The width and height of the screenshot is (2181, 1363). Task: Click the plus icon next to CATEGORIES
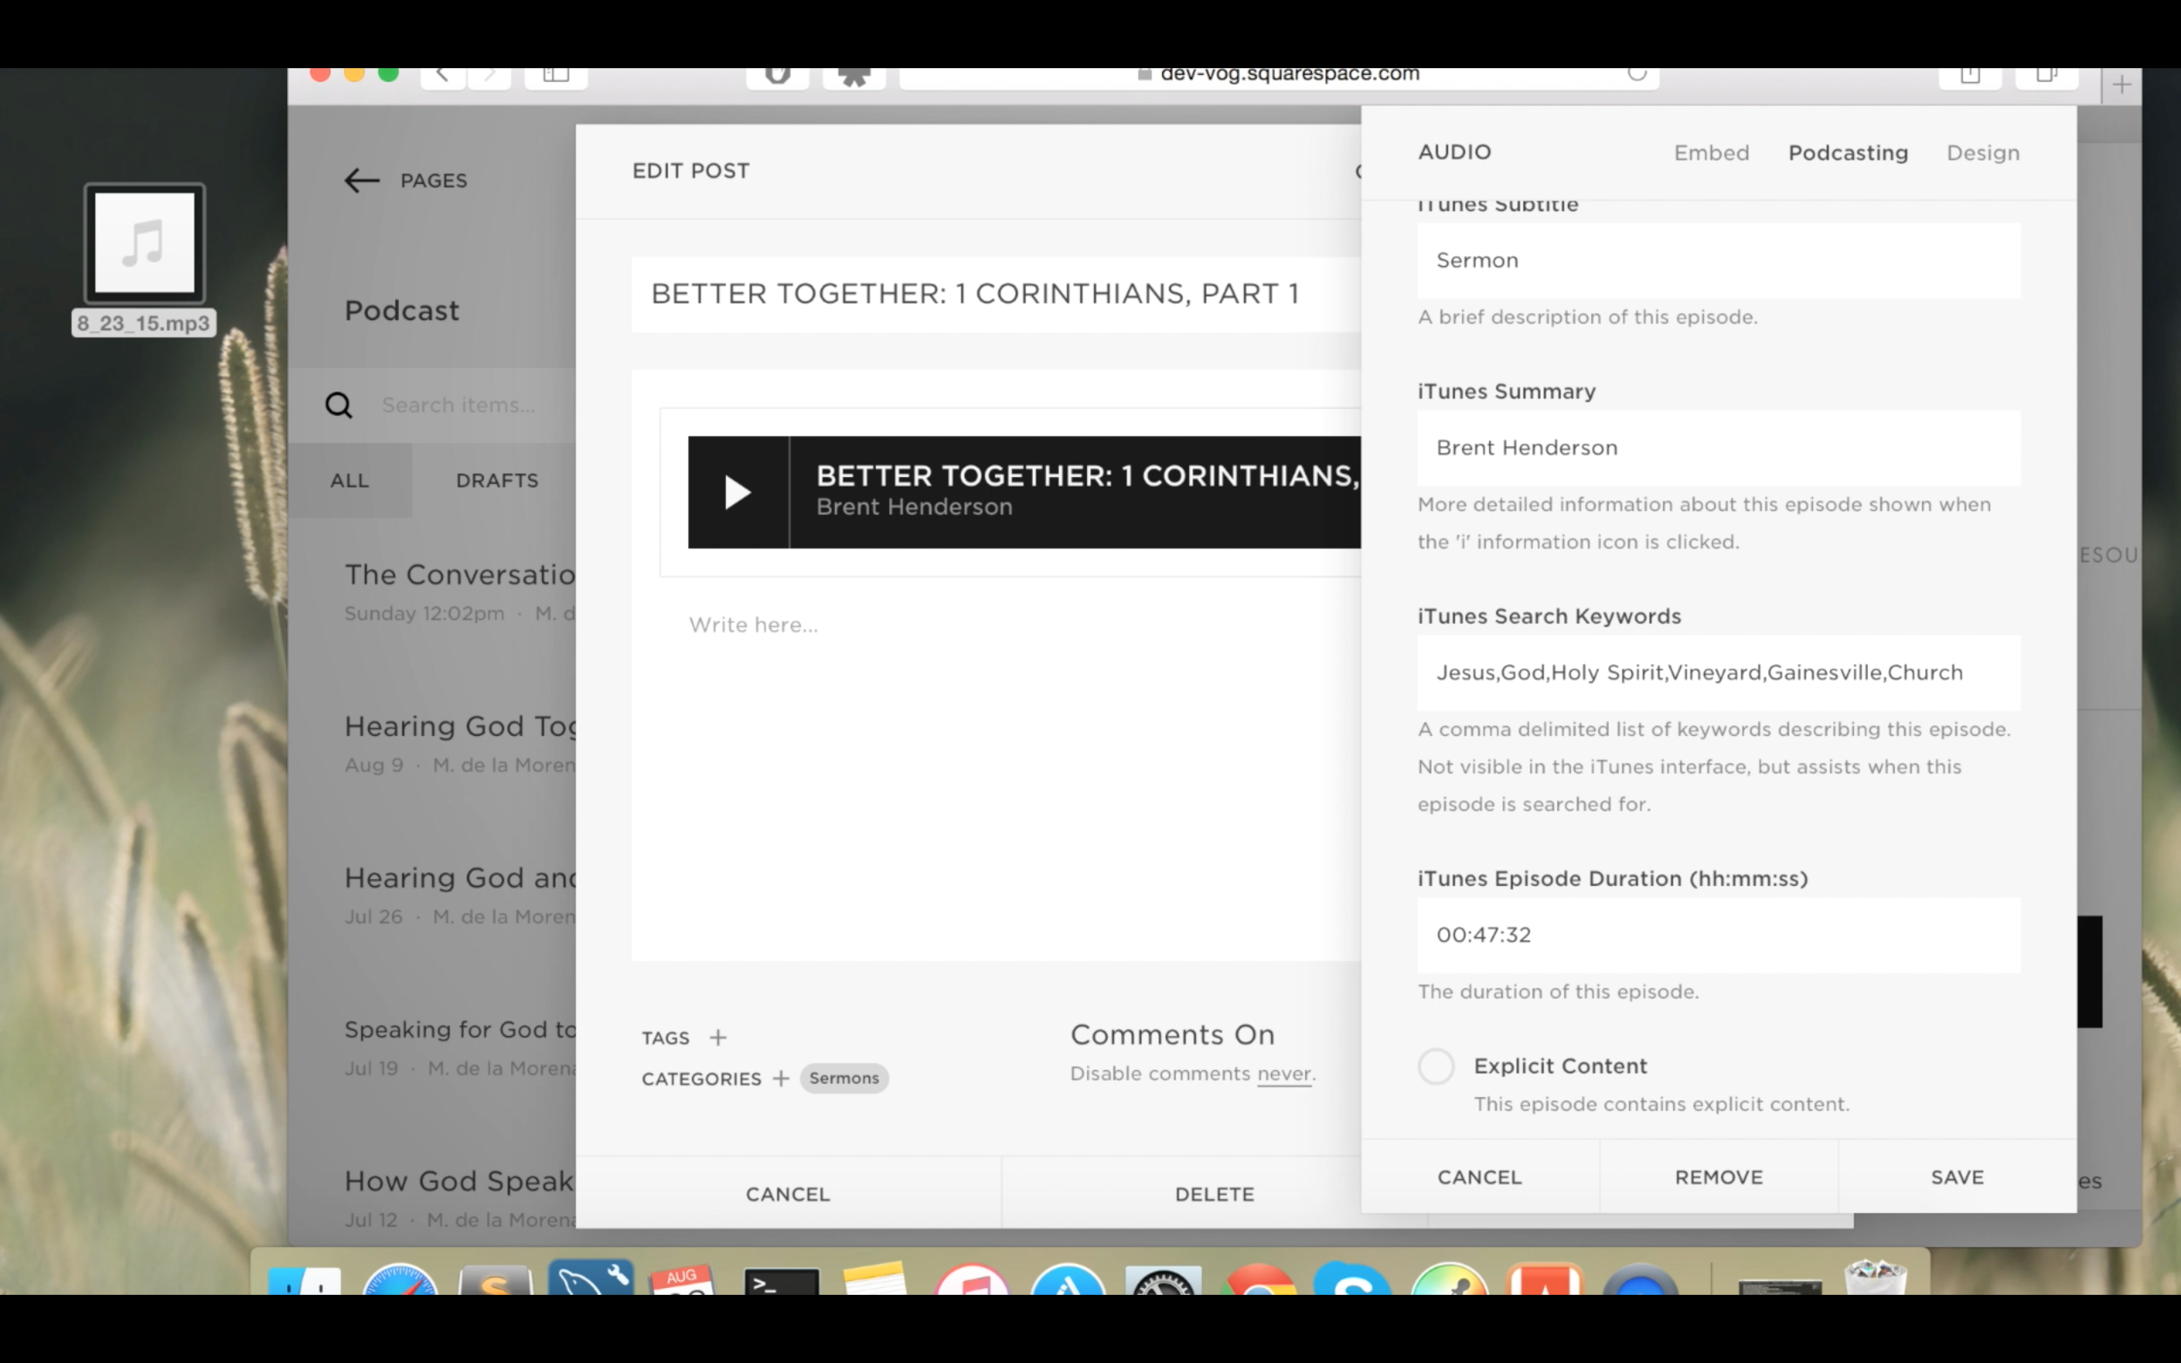(x=781, y=1078)
